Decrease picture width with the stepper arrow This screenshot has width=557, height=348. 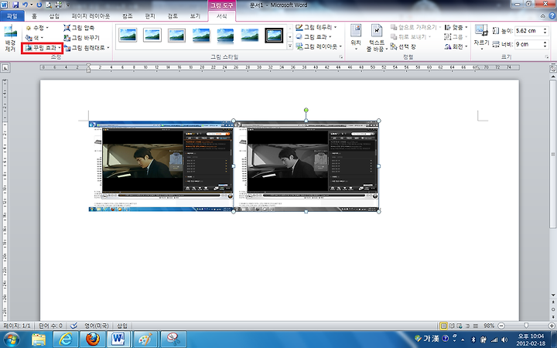(545, 46)
